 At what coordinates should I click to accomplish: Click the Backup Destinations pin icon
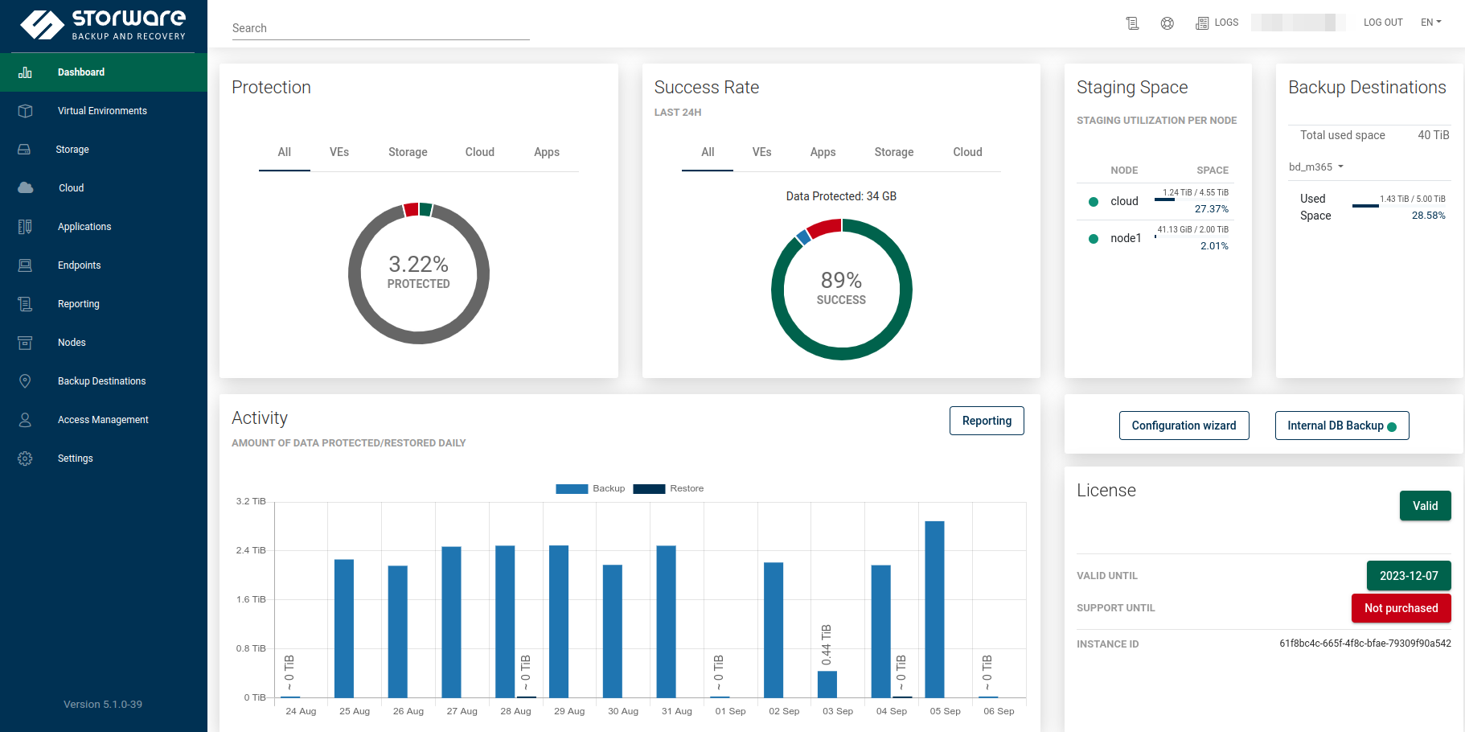tap(25, 381)
